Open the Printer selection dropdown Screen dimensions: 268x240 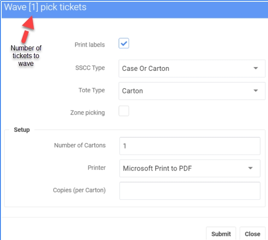coord(189,168)
